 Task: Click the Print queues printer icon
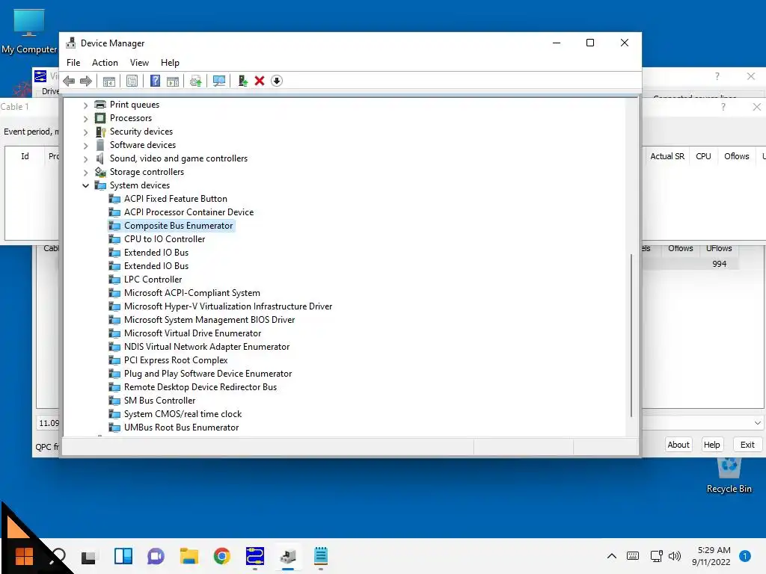click(x=100, y=105)
